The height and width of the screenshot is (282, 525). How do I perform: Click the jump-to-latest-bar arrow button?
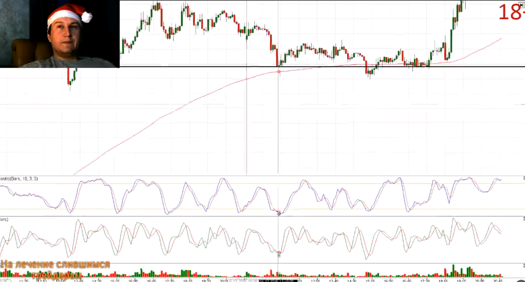coord(522,5)
